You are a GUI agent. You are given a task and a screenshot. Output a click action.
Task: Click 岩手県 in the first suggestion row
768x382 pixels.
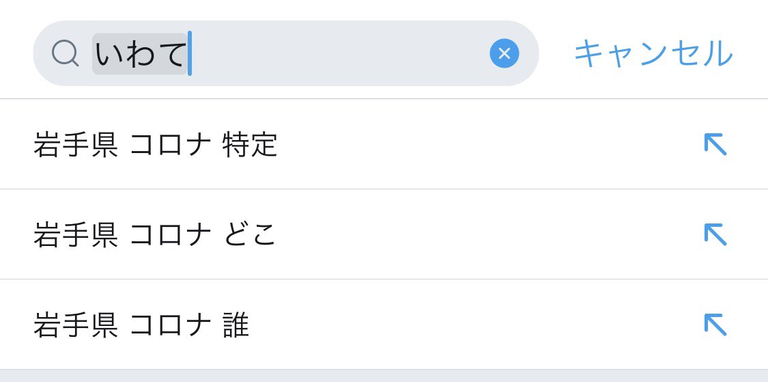pos(75,145)
